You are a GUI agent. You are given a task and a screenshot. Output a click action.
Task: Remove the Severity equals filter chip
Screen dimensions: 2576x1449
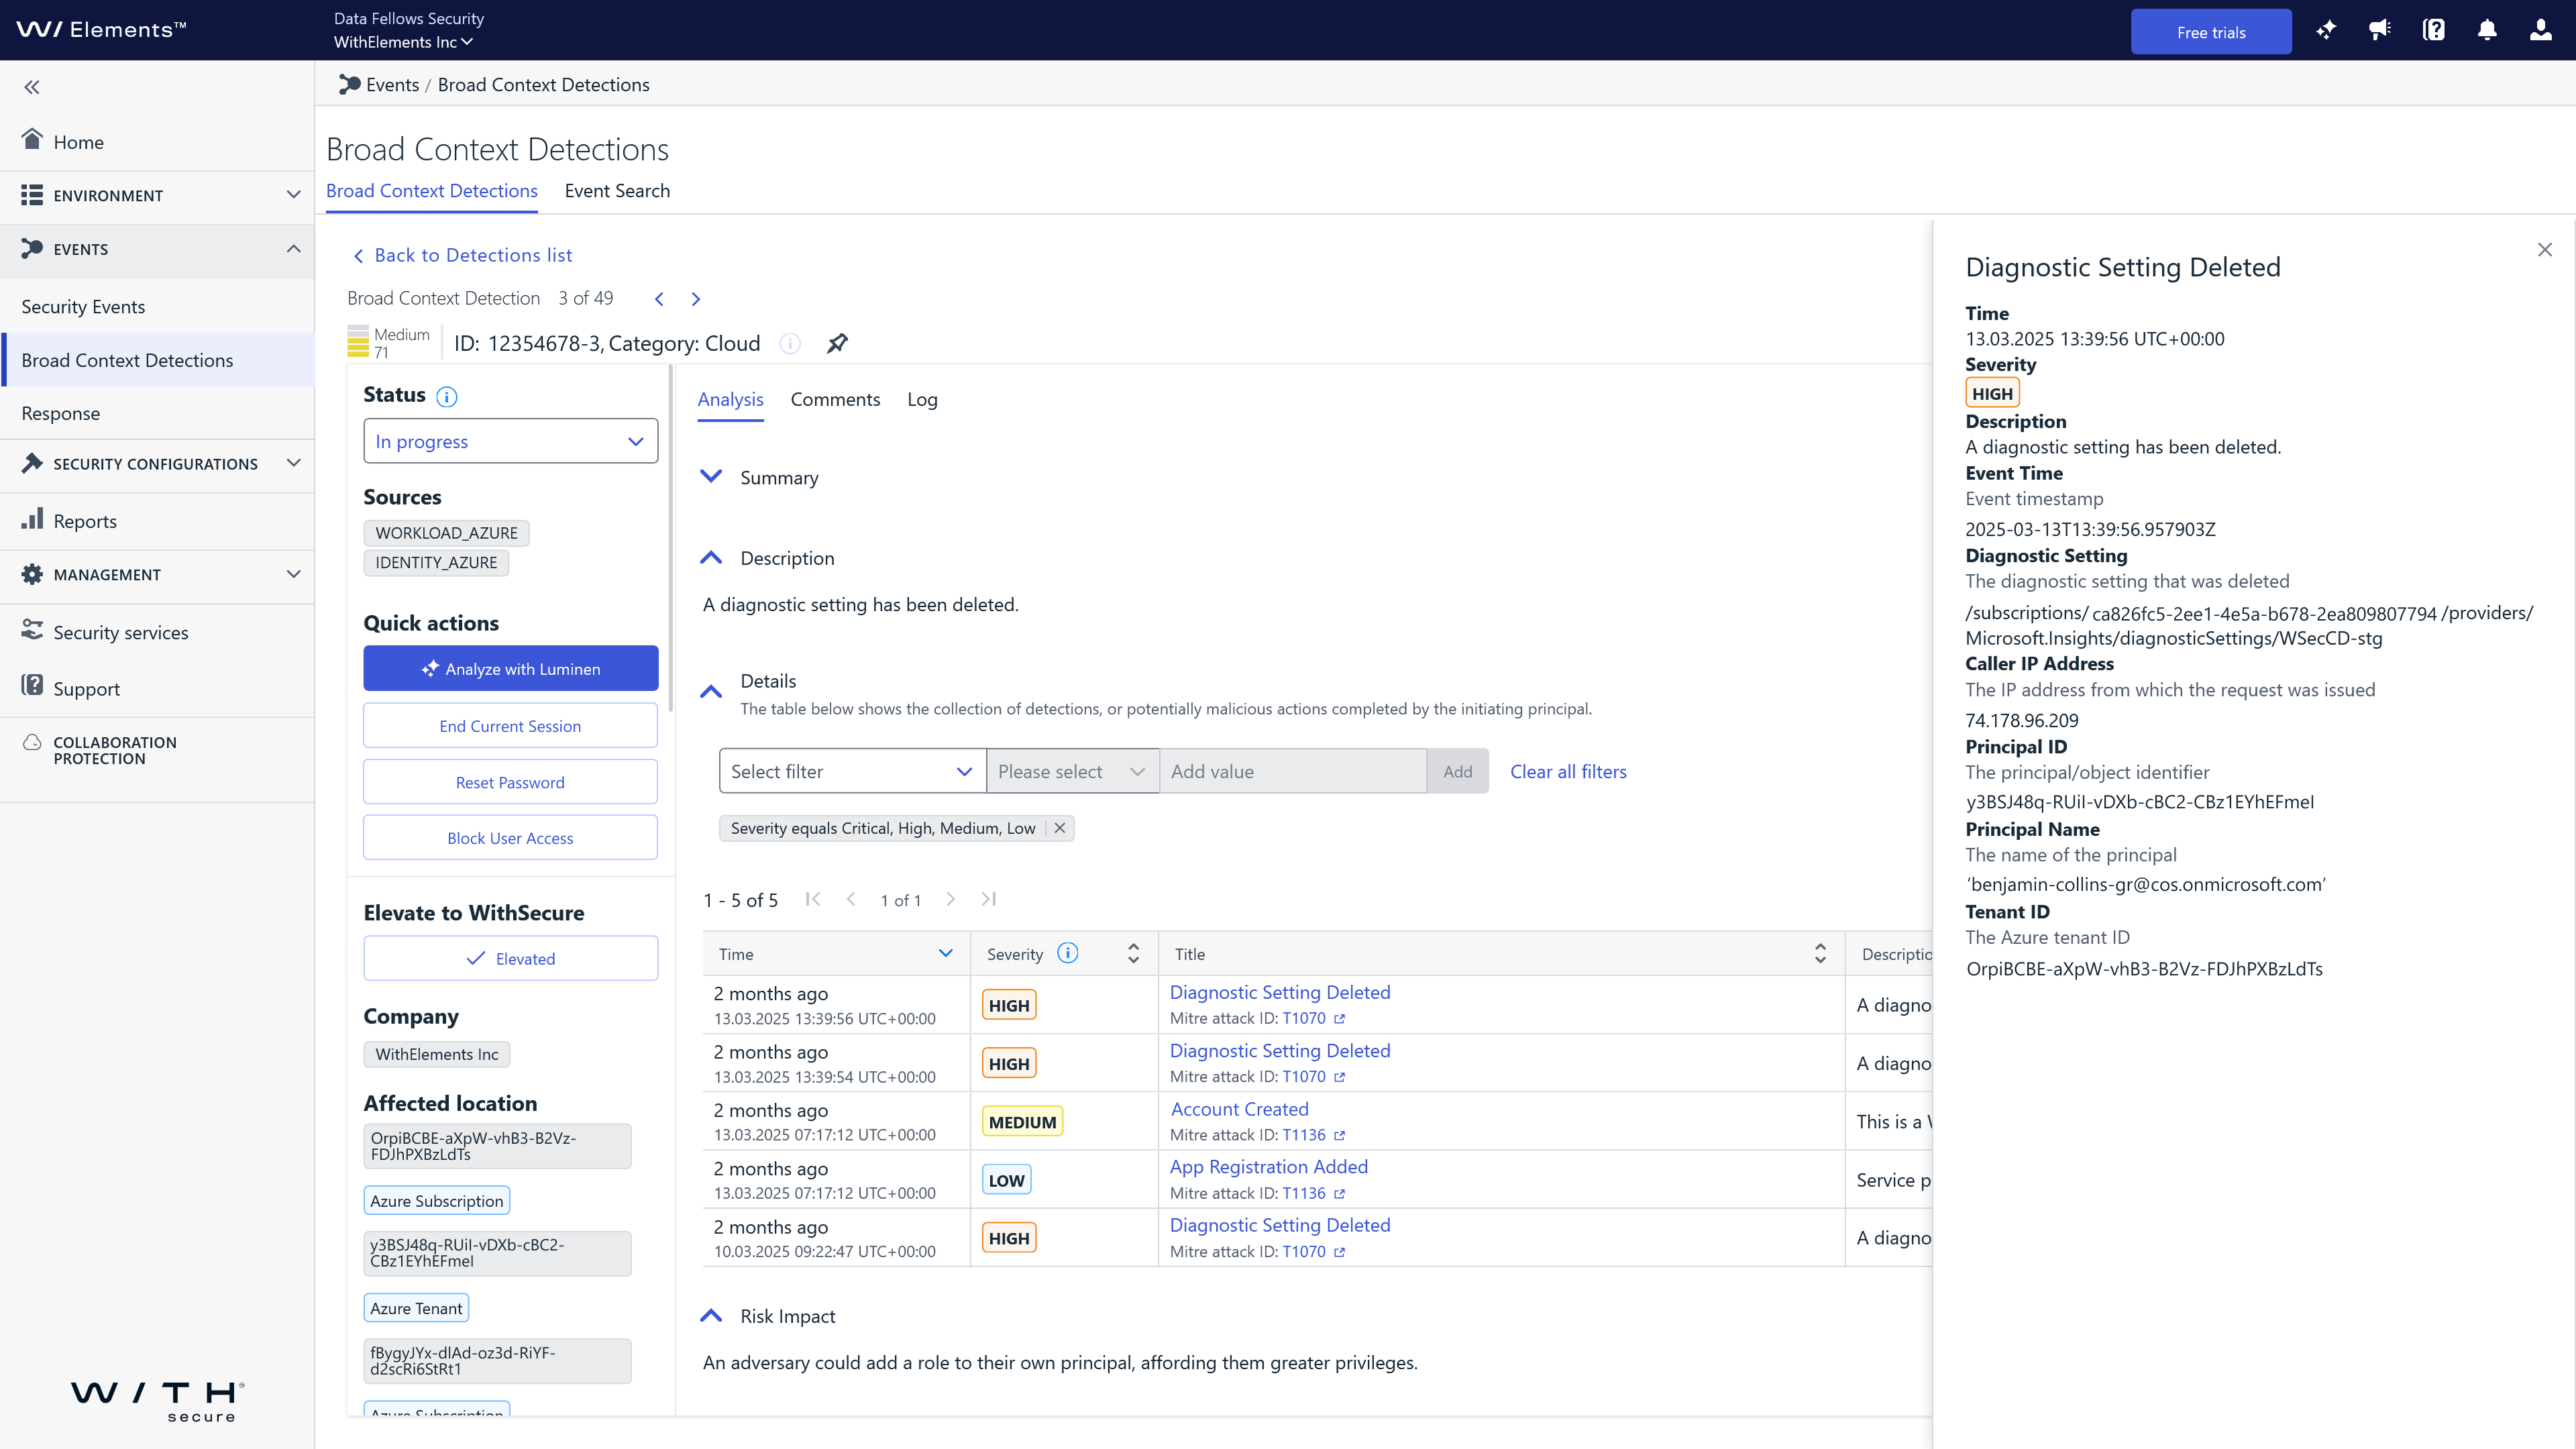[x=1060, y=828]
